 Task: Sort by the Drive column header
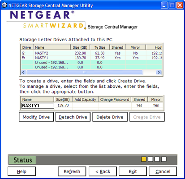tap(27, 47)
